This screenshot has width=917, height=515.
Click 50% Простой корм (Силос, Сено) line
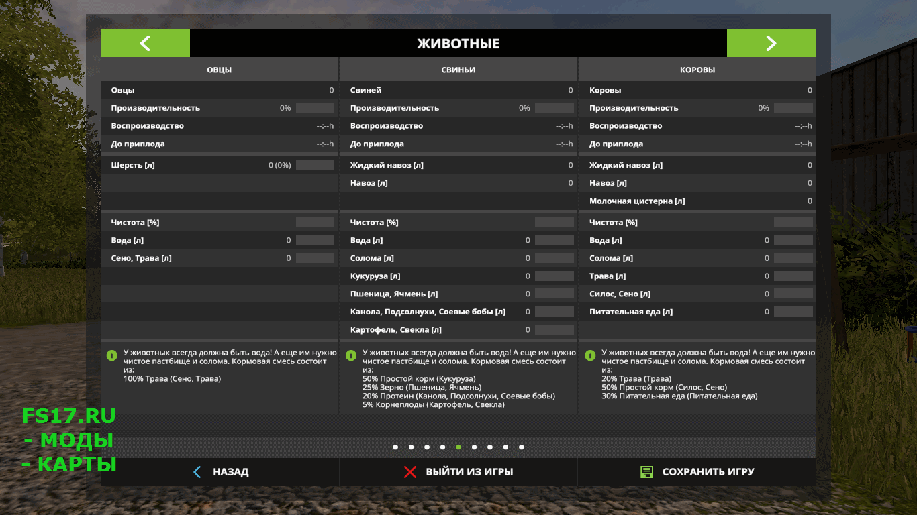tap(664, 388)
